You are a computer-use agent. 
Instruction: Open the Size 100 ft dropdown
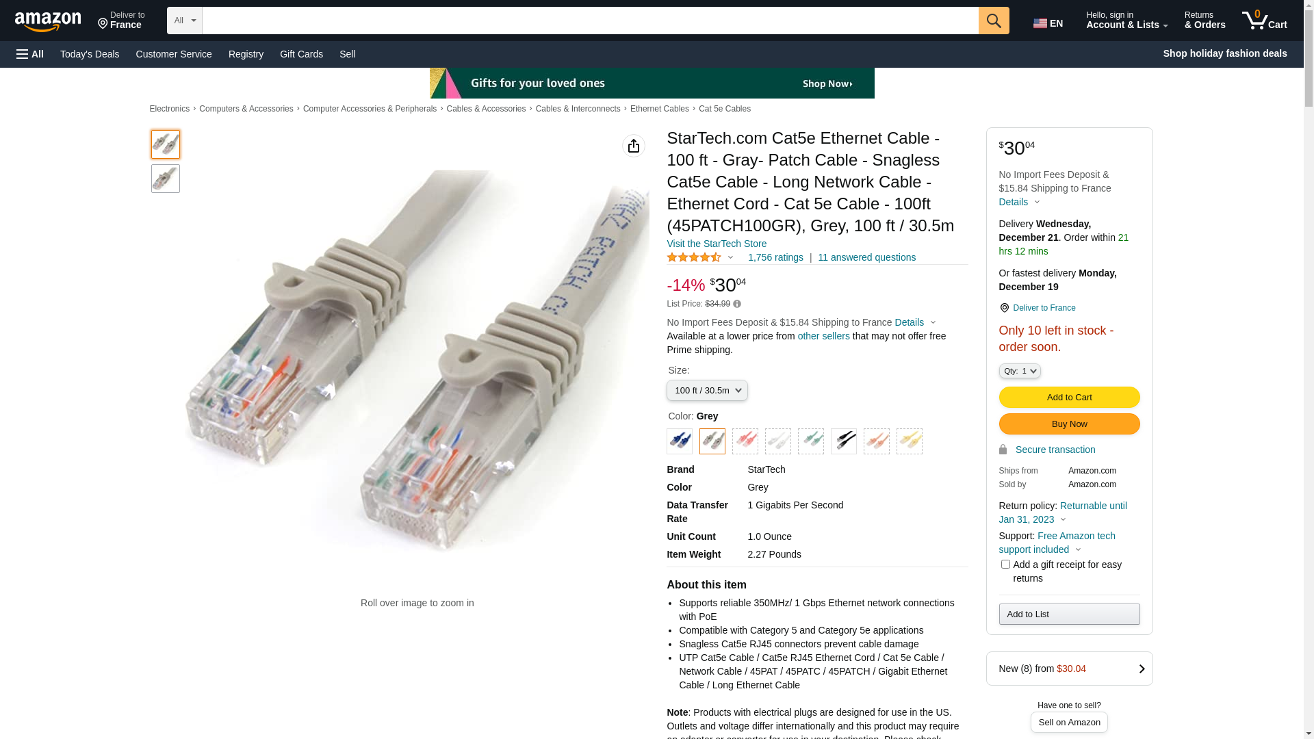707,391
